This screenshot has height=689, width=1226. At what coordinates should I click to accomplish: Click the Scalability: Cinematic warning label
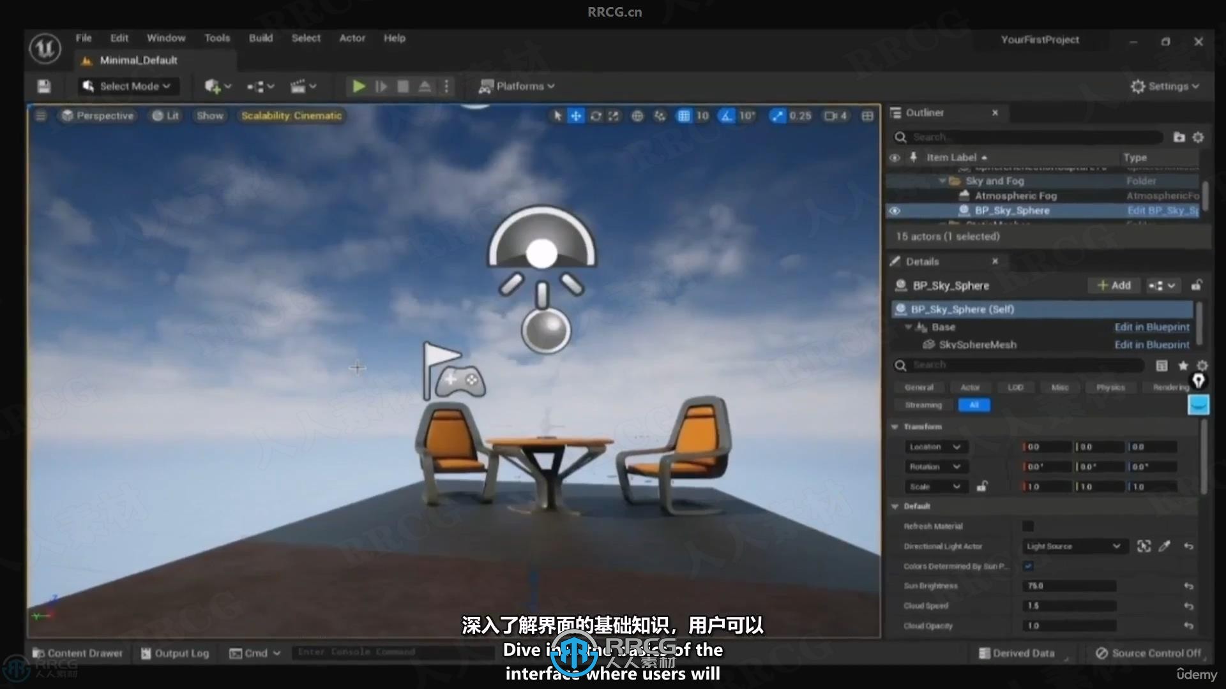pos(291,115)
